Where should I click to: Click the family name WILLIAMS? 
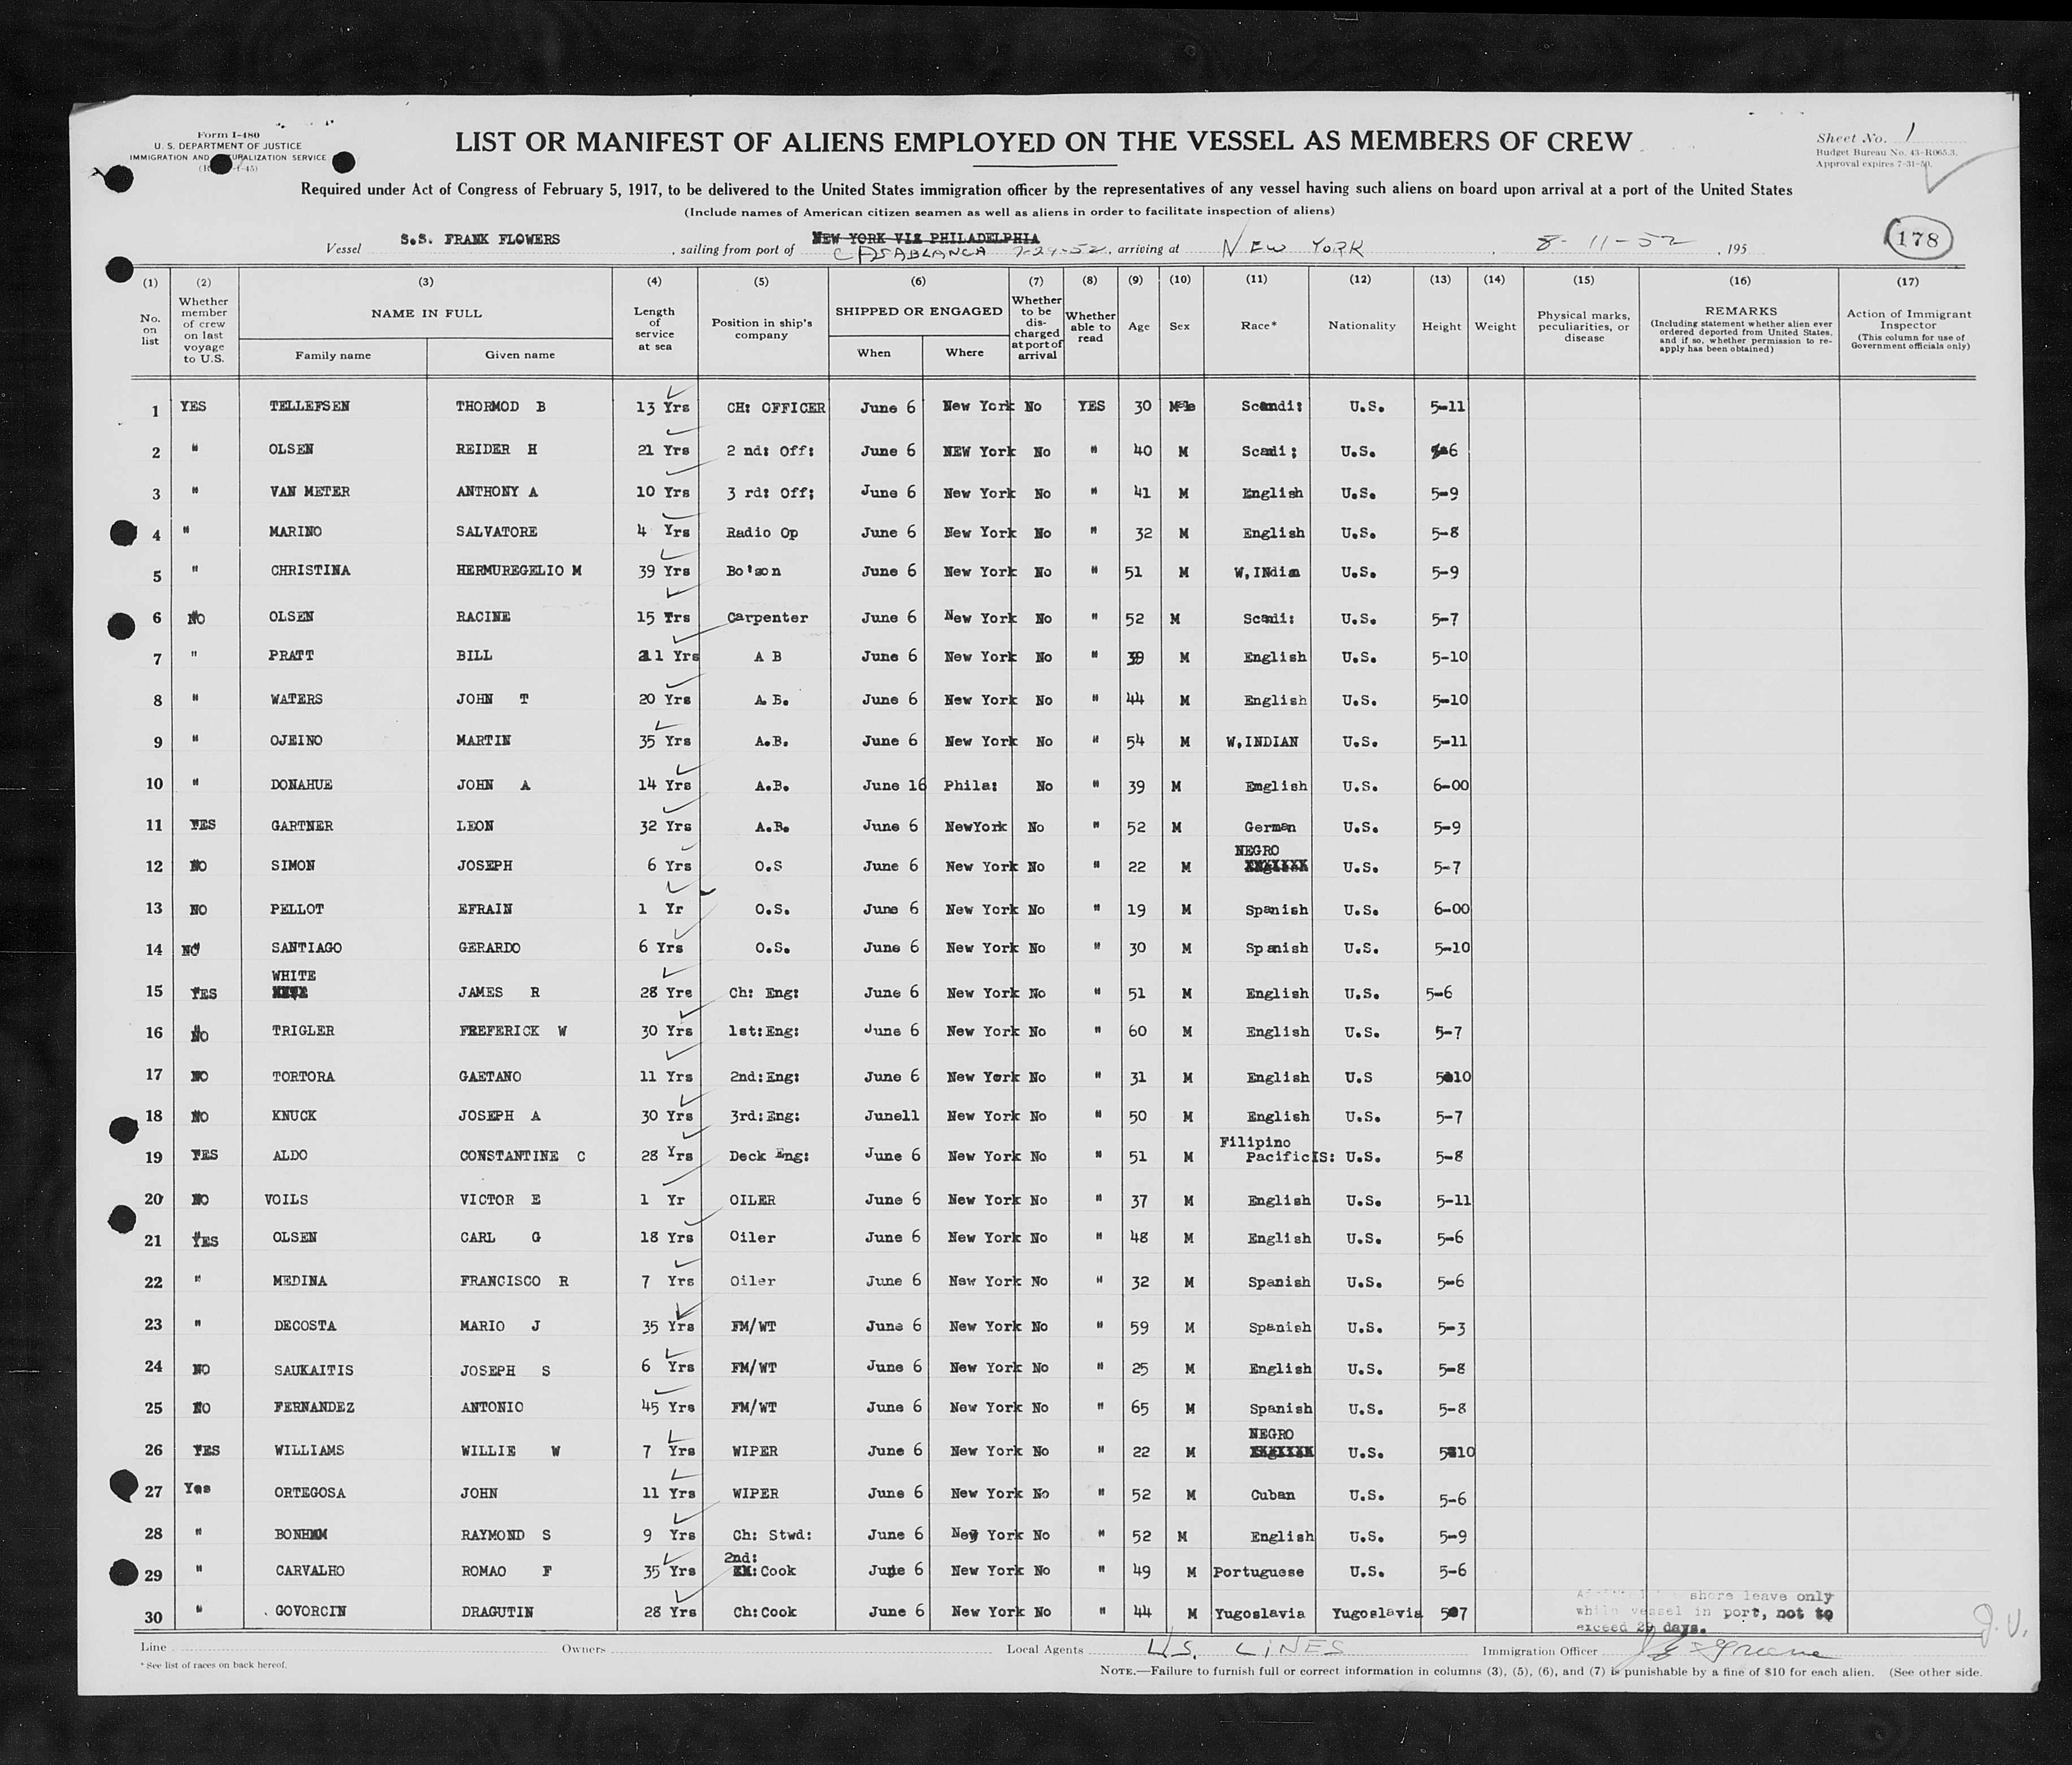coord(310,1450)
